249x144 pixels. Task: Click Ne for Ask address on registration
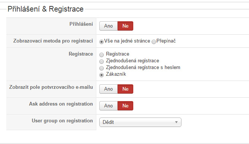click(125, 106)
